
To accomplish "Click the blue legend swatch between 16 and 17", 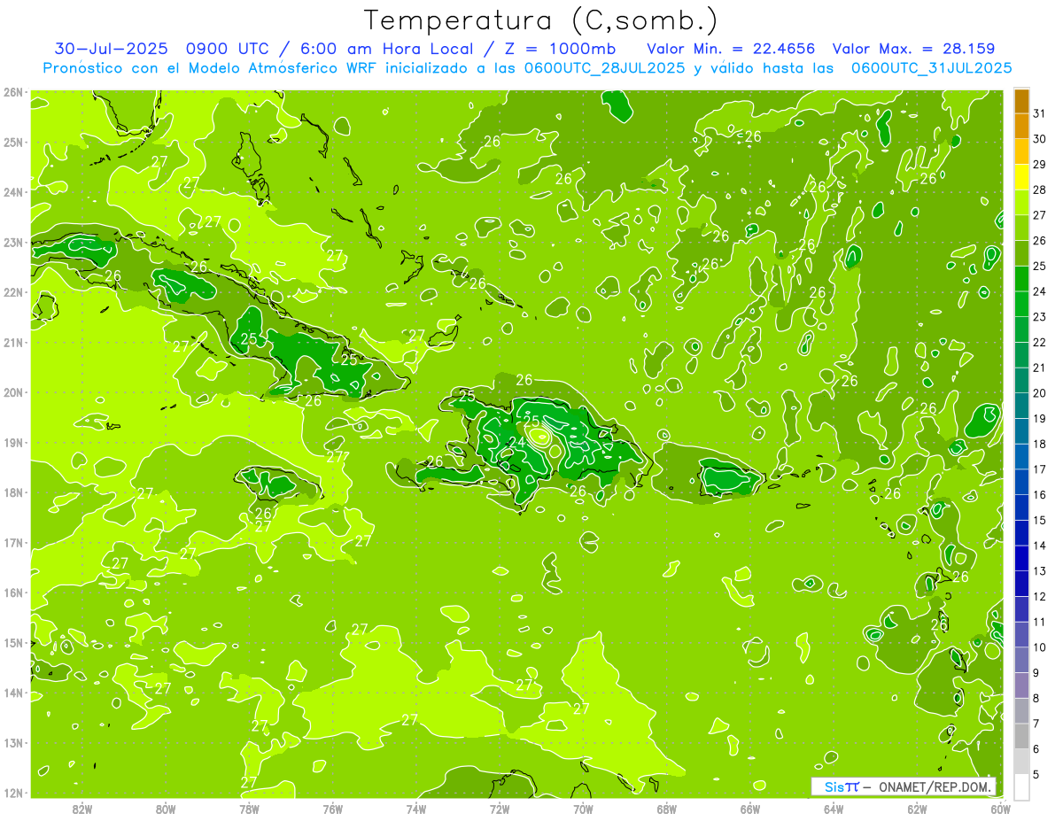I will click(x=1021, y=482).
